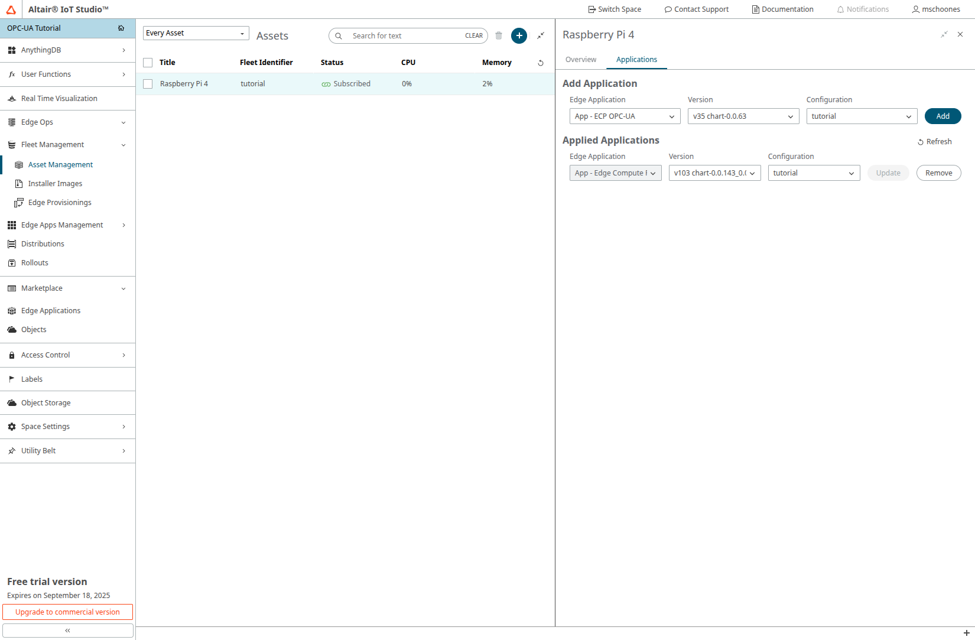The image size is (975, 640).
Task: Click the Edge Provisionings icon
Action: point(19,203)
